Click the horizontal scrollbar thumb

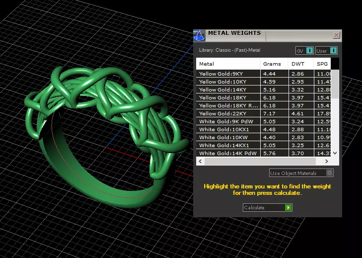pos(260,162)
